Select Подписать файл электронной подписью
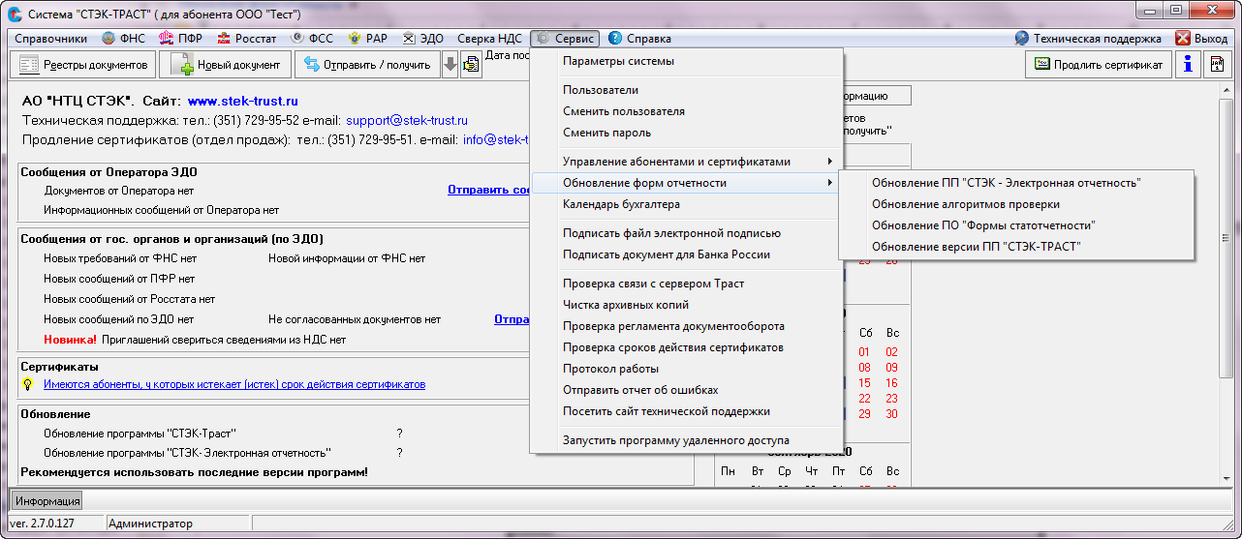 coord(688,233)
